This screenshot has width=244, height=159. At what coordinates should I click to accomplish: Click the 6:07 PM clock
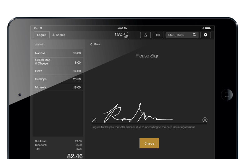123,28
